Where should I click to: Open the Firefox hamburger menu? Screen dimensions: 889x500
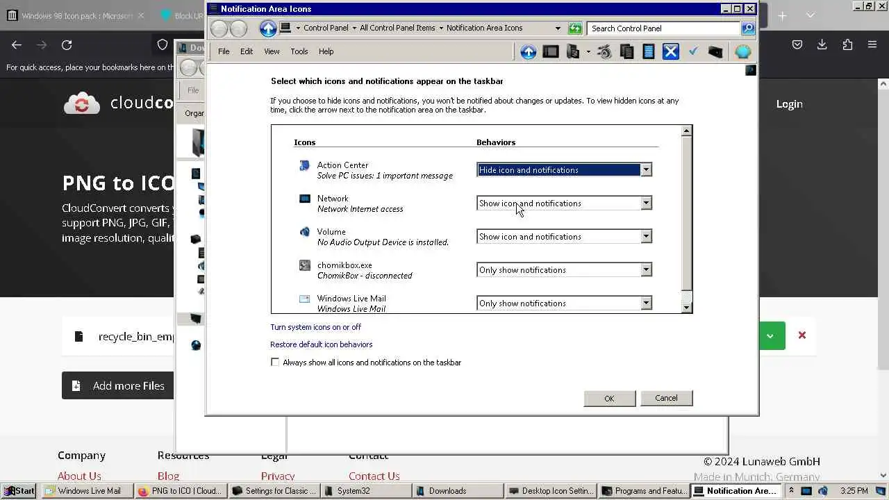coord(872,45)
